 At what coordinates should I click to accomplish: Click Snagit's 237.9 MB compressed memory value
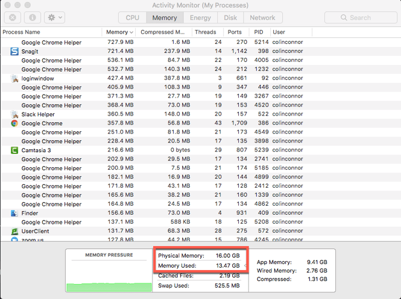(x=177, y=51)
